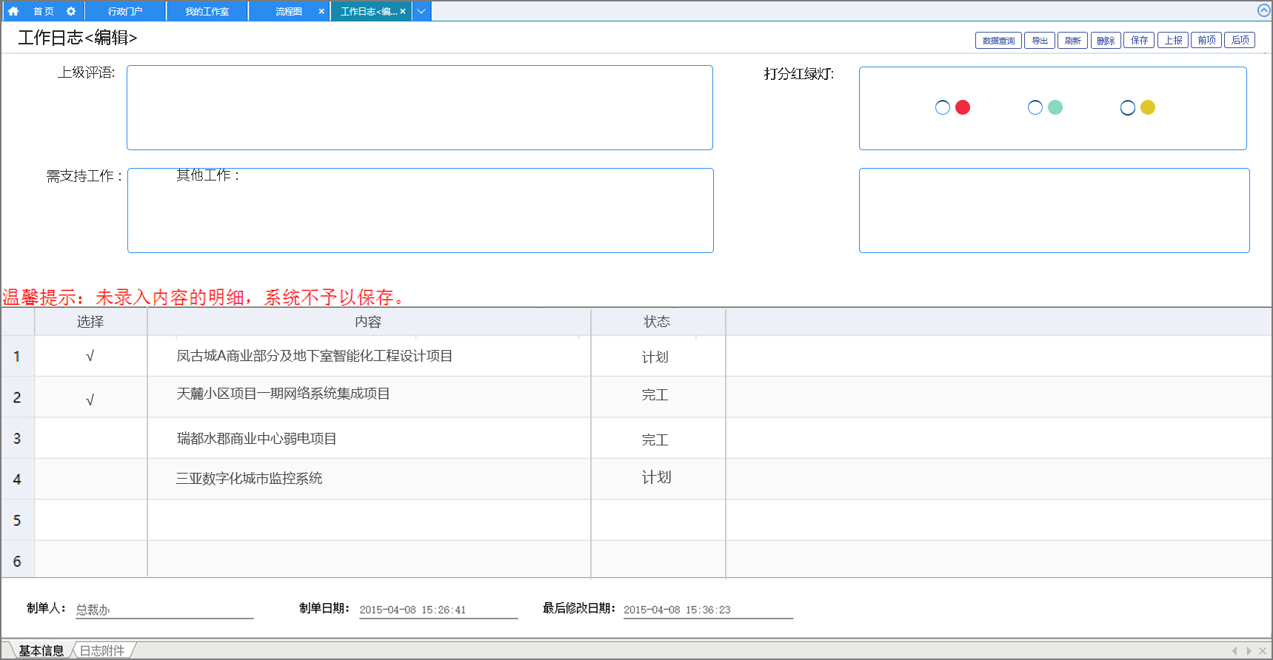
Task: Click the green light color dot
Action: point(1055,107)
